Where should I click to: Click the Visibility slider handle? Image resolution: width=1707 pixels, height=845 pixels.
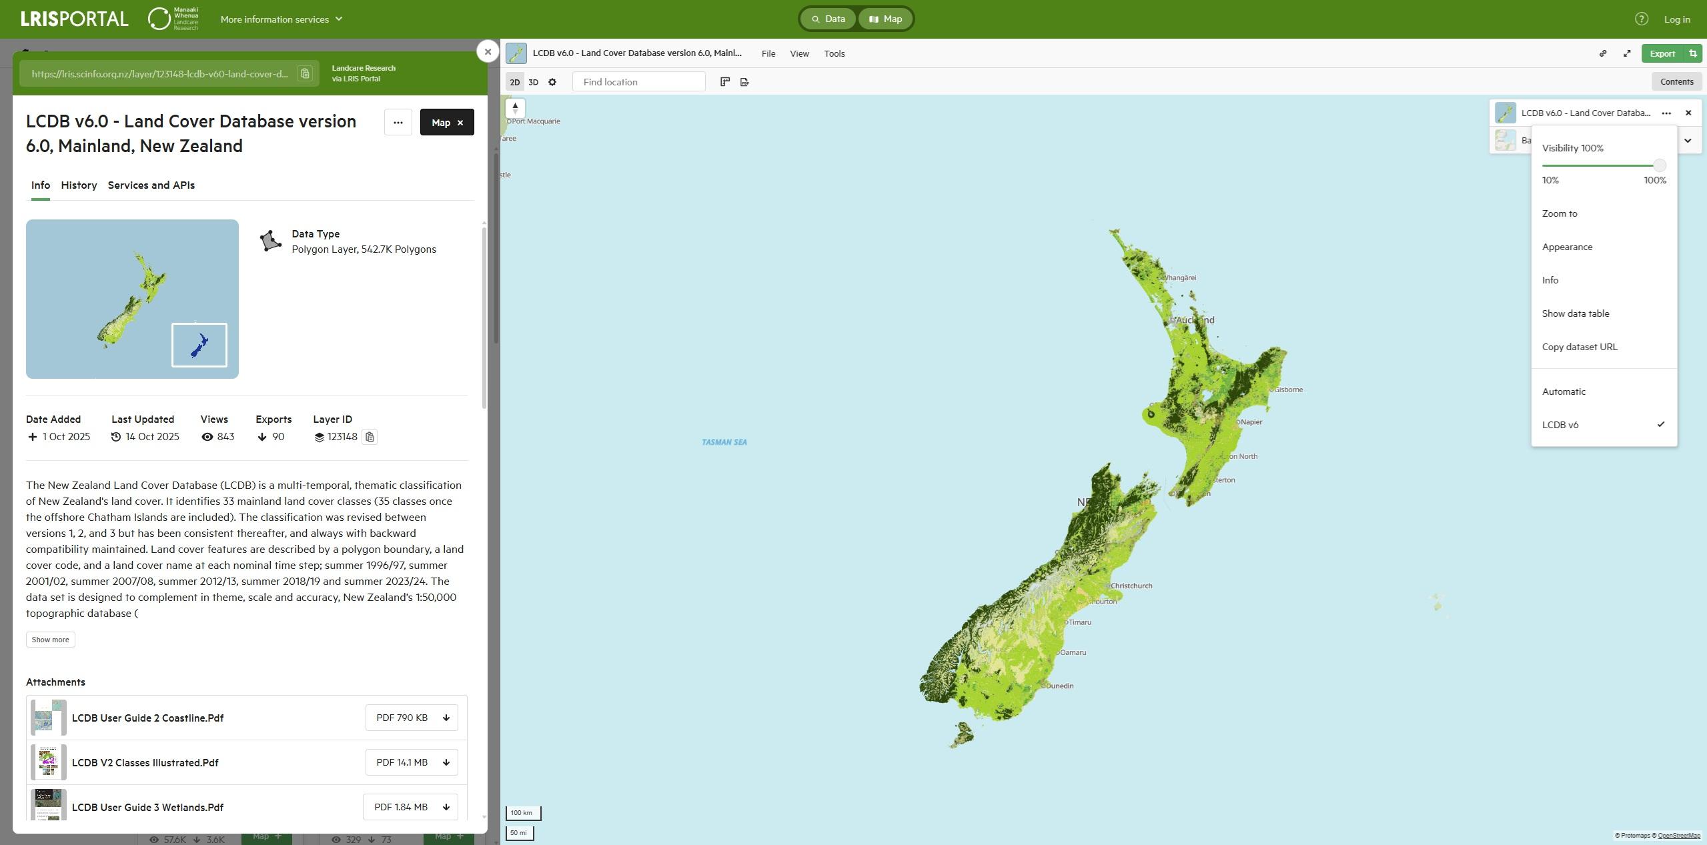tap(1659, 165)
